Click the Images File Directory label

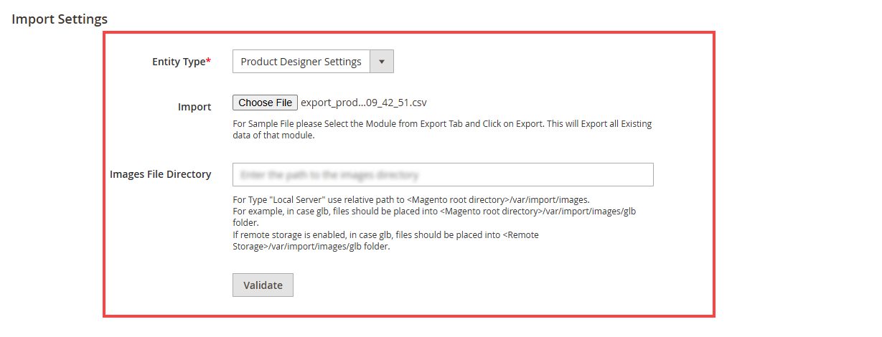coord(160,174)
